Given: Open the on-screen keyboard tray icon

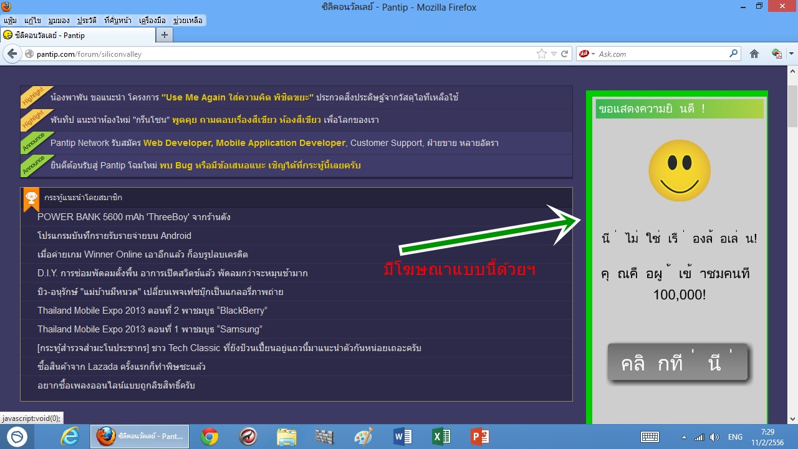Looking at the screenshot, I should 650,437.
